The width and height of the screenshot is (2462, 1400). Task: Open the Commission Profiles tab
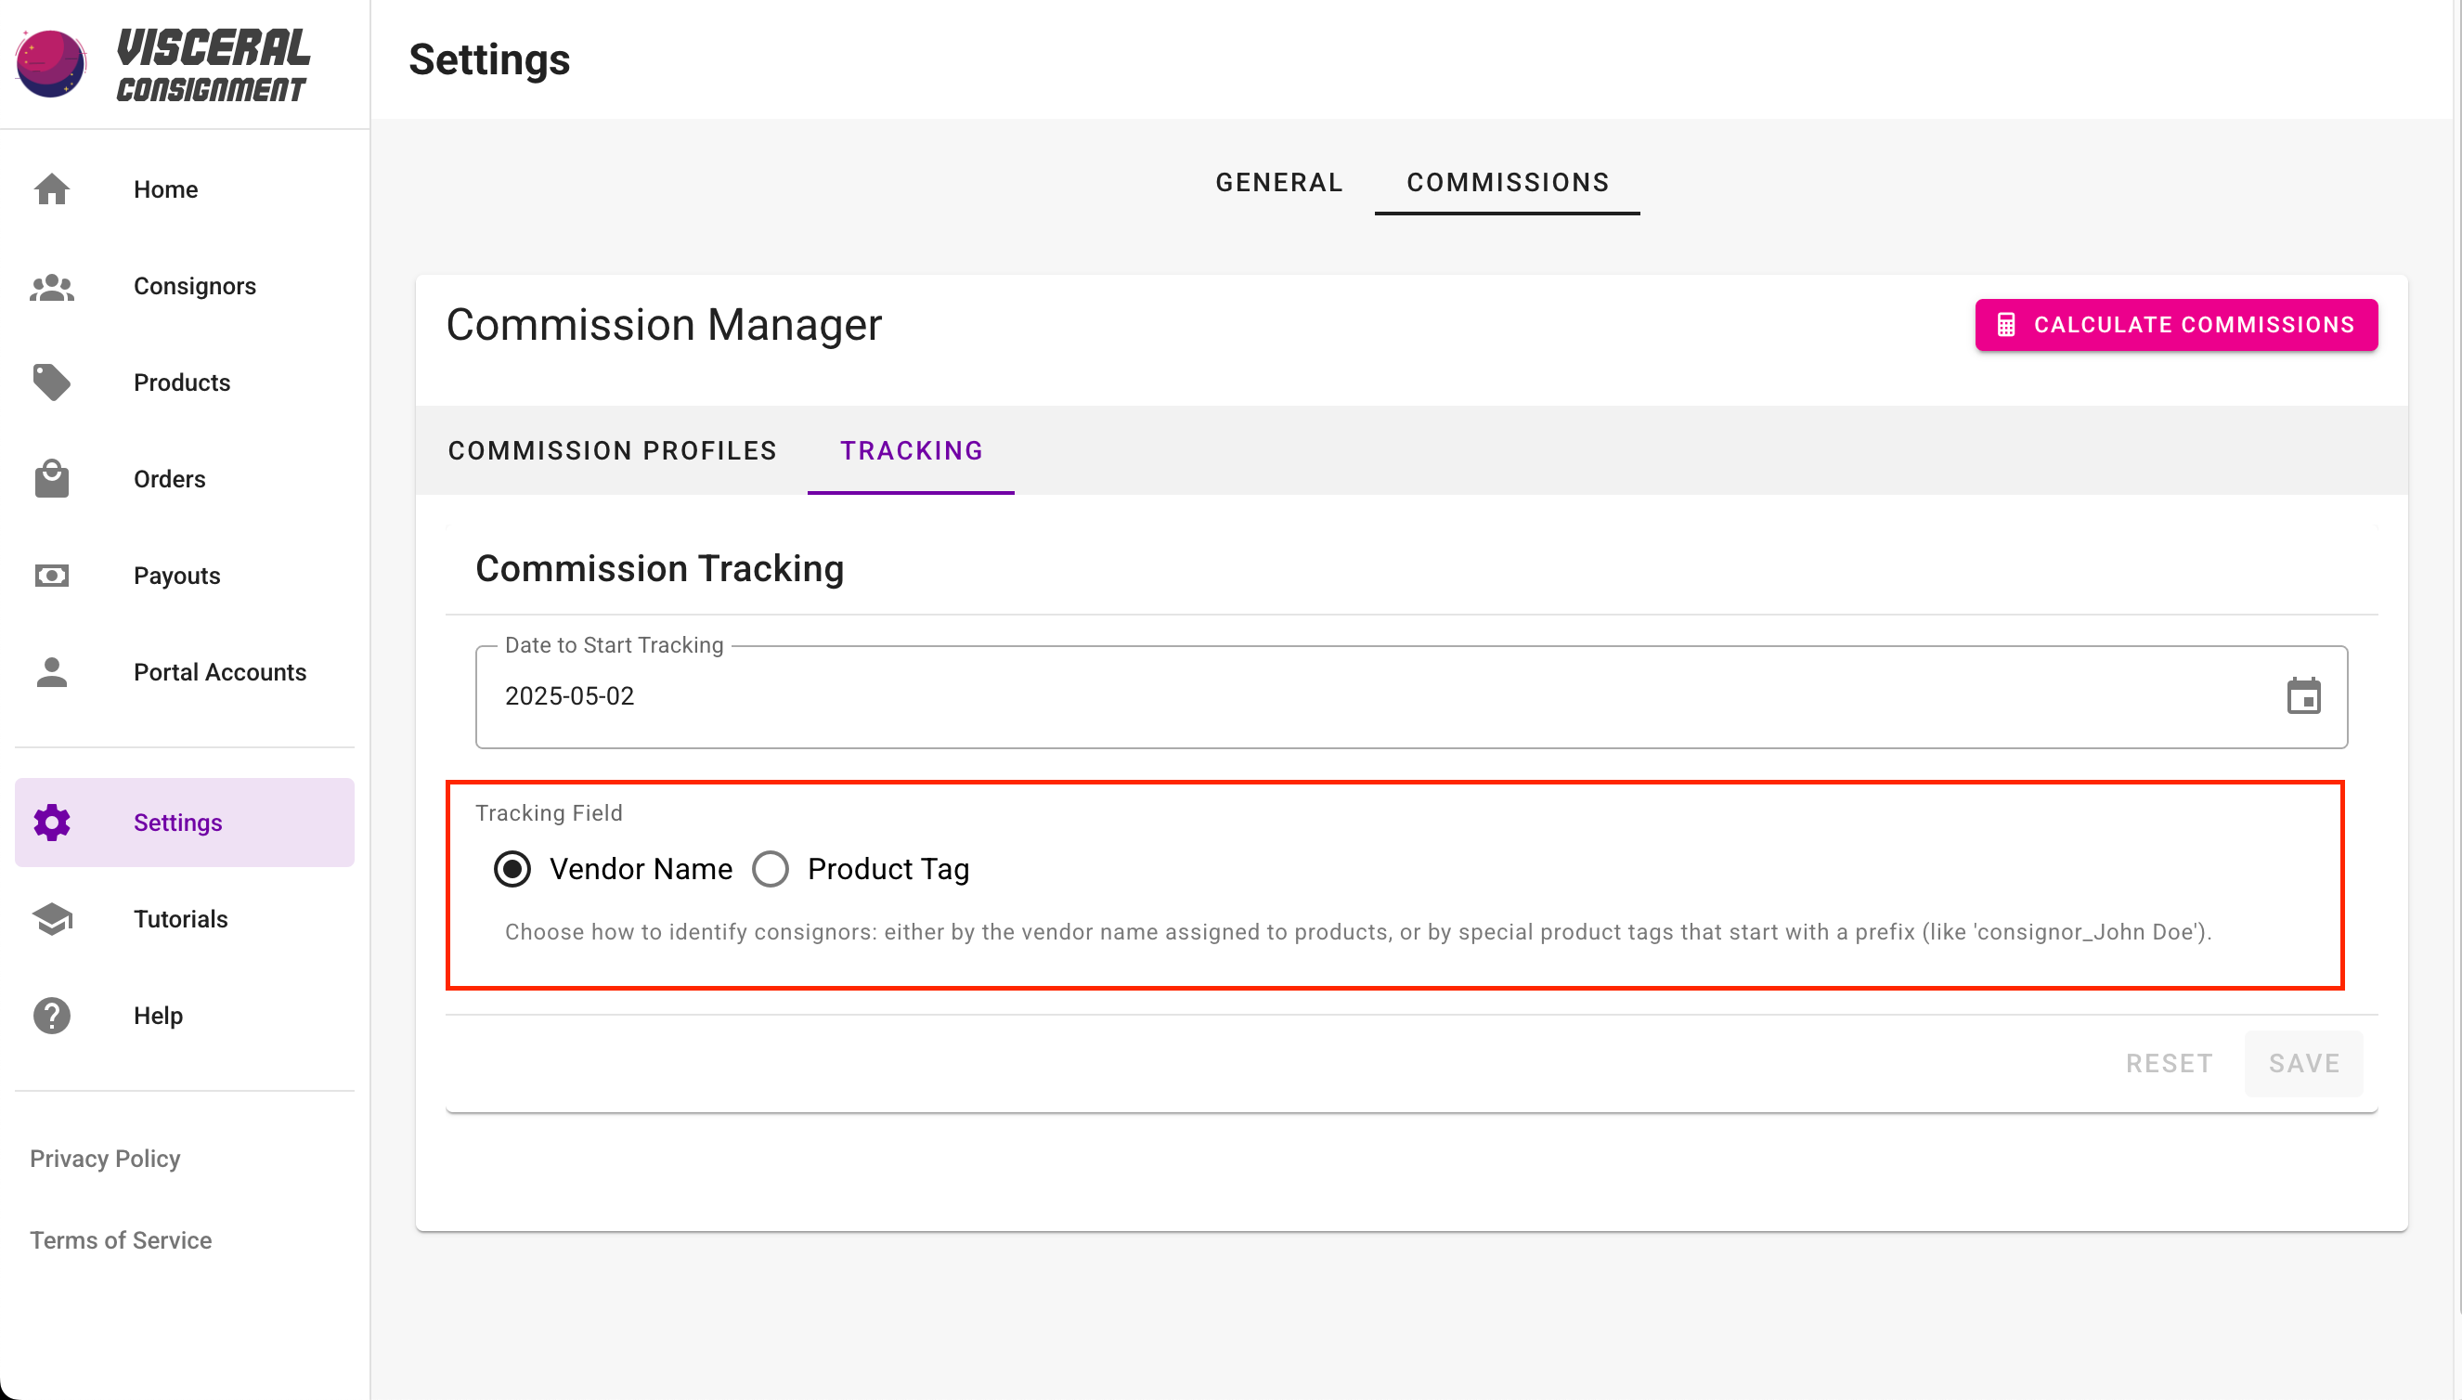click(x=613, y=450)
